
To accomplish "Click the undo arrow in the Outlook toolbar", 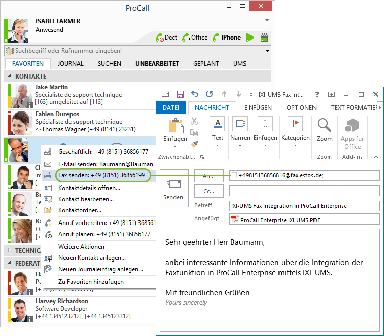I will click(195, 94).
